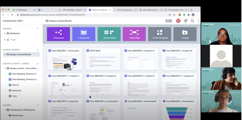Open a new browser tab
Image resolution: width=242 pixels, height=120 pixels.
coord(192,10)
